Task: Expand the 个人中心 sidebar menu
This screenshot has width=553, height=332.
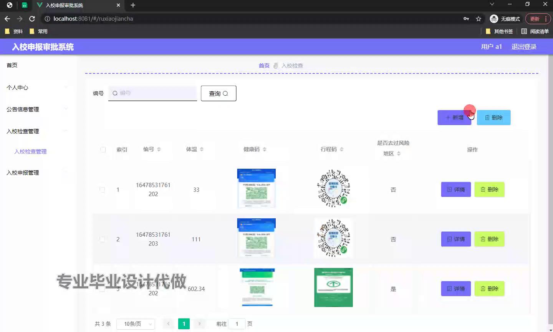Action: point(36,88)
